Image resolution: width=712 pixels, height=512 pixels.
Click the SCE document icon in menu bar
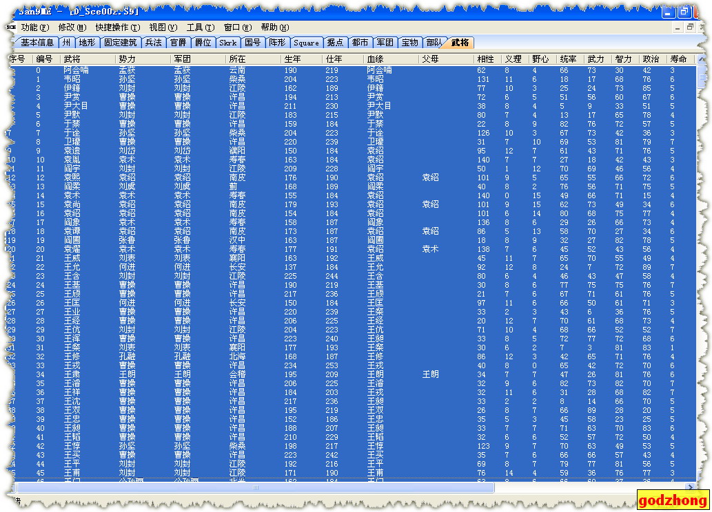11,28
